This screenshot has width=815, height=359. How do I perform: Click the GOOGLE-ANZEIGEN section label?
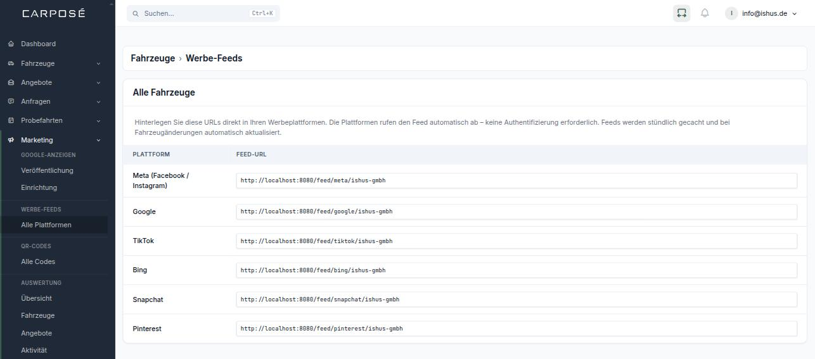(x=48, y=155)
